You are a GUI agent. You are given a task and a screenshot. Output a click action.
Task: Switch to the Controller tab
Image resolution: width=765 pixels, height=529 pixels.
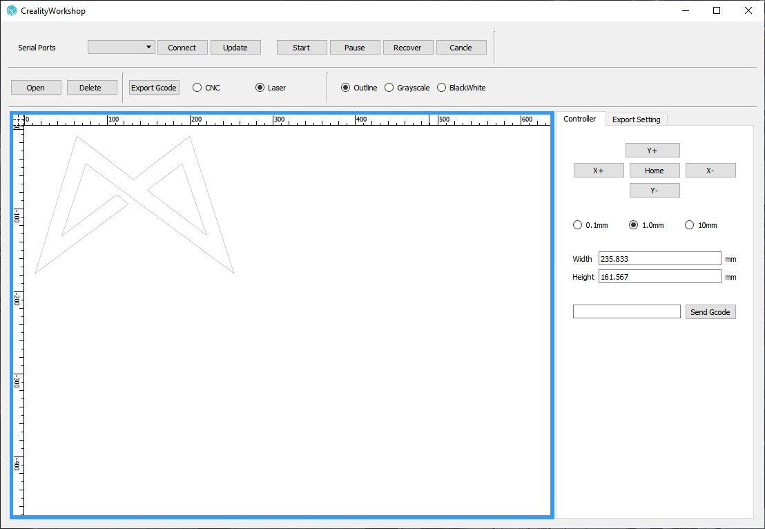579,119
